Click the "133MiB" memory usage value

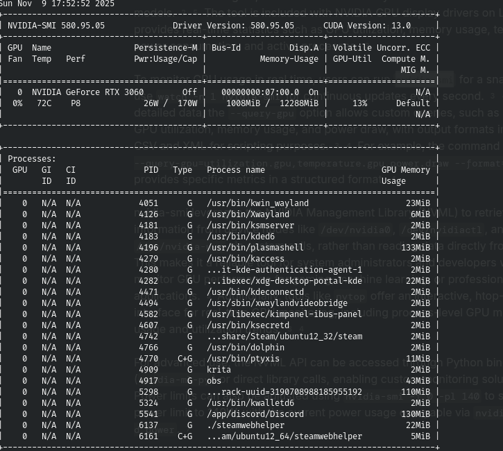pyautogui.click(x=416, y=248)
